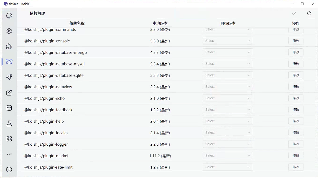
Task: Click the 依赖管理 page title
Action: [x=37, y=13]
